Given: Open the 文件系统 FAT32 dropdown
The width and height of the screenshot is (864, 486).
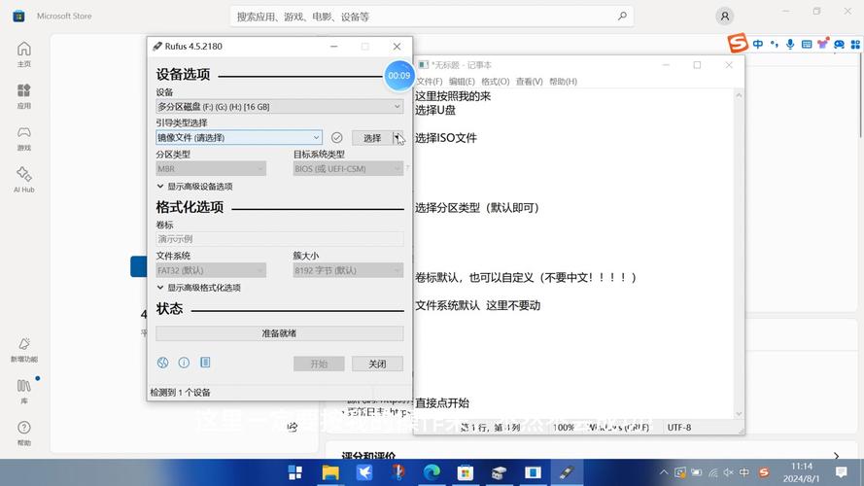Looking at the screenshot, I should point(211,270).
